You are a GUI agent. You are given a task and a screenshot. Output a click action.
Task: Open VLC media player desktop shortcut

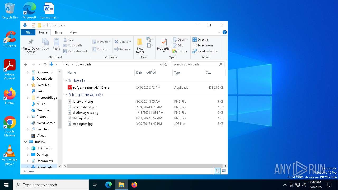click(x=10, y=155)
